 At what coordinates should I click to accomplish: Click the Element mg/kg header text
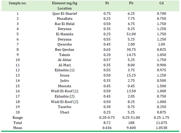(64, 3)
